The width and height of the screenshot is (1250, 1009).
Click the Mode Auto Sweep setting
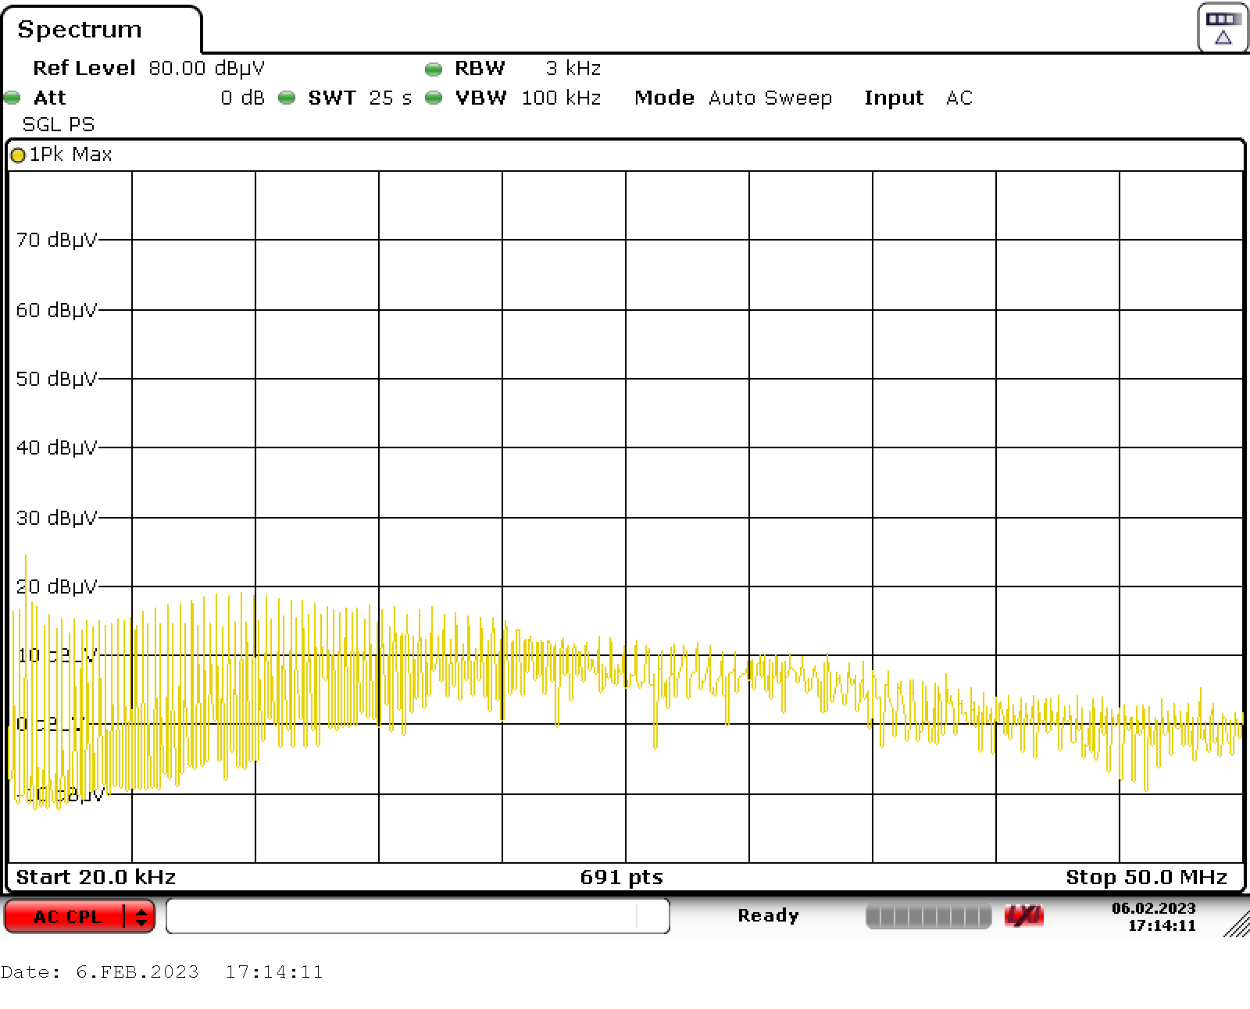coord(732,98)
